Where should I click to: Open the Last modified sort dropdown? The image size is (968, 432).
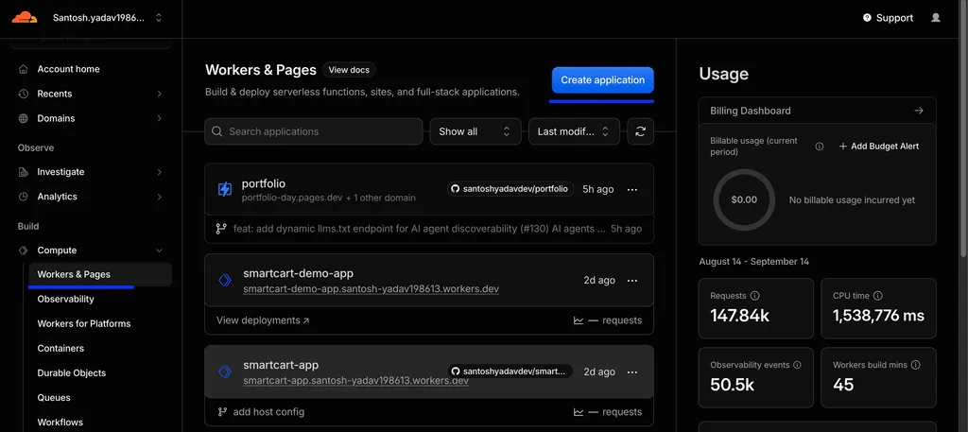(574, 131)
